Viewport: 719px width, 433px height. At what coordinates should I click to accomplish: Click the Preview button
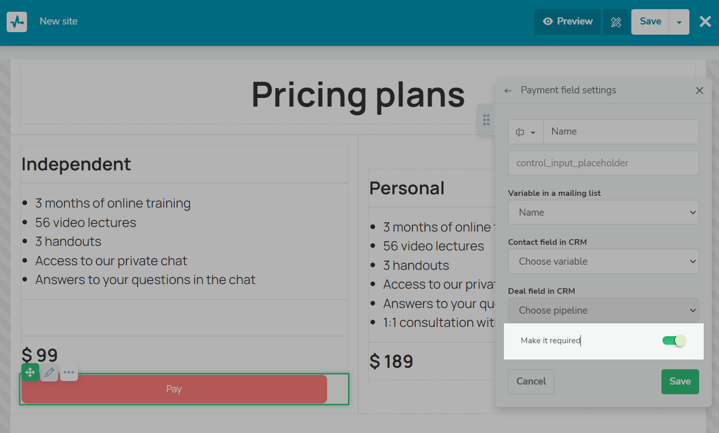pyautogui.click(x=568, y=22)
